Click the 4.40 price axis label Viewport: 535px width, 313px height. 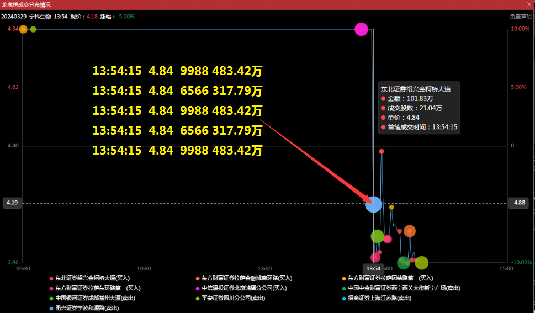point(13,146)
